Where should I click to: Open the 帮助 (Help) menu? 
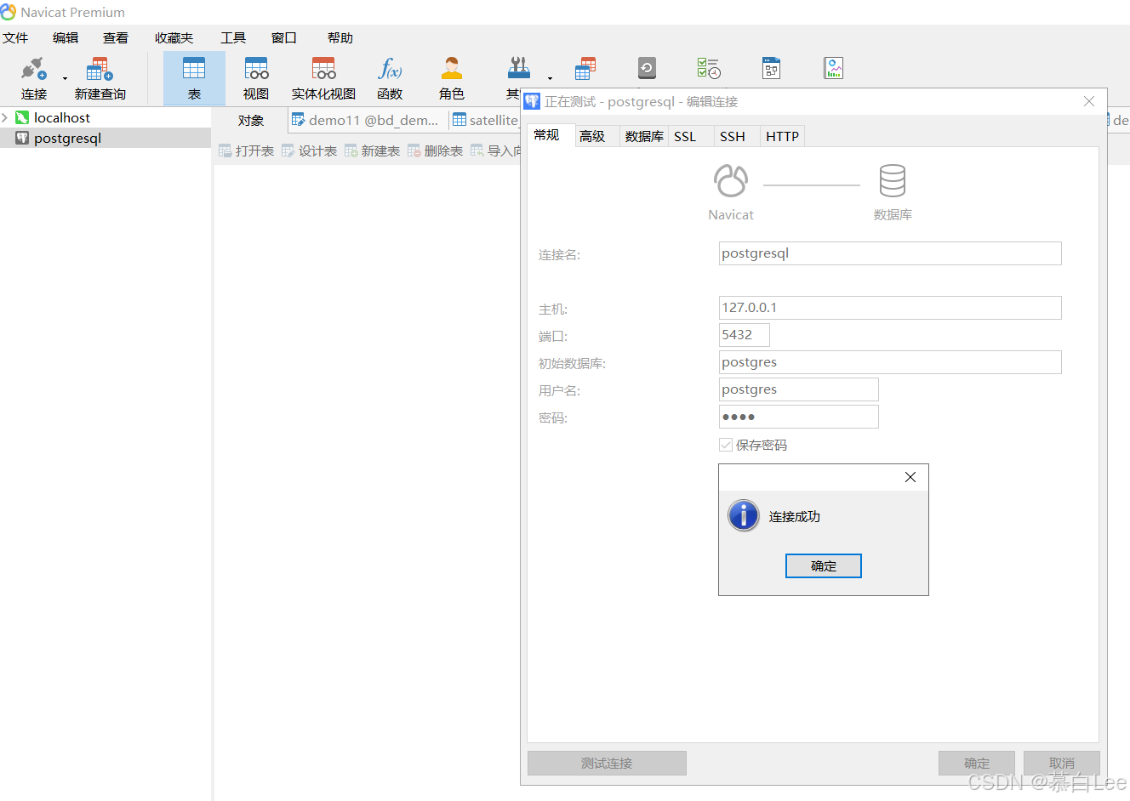[x=340, y=37]
